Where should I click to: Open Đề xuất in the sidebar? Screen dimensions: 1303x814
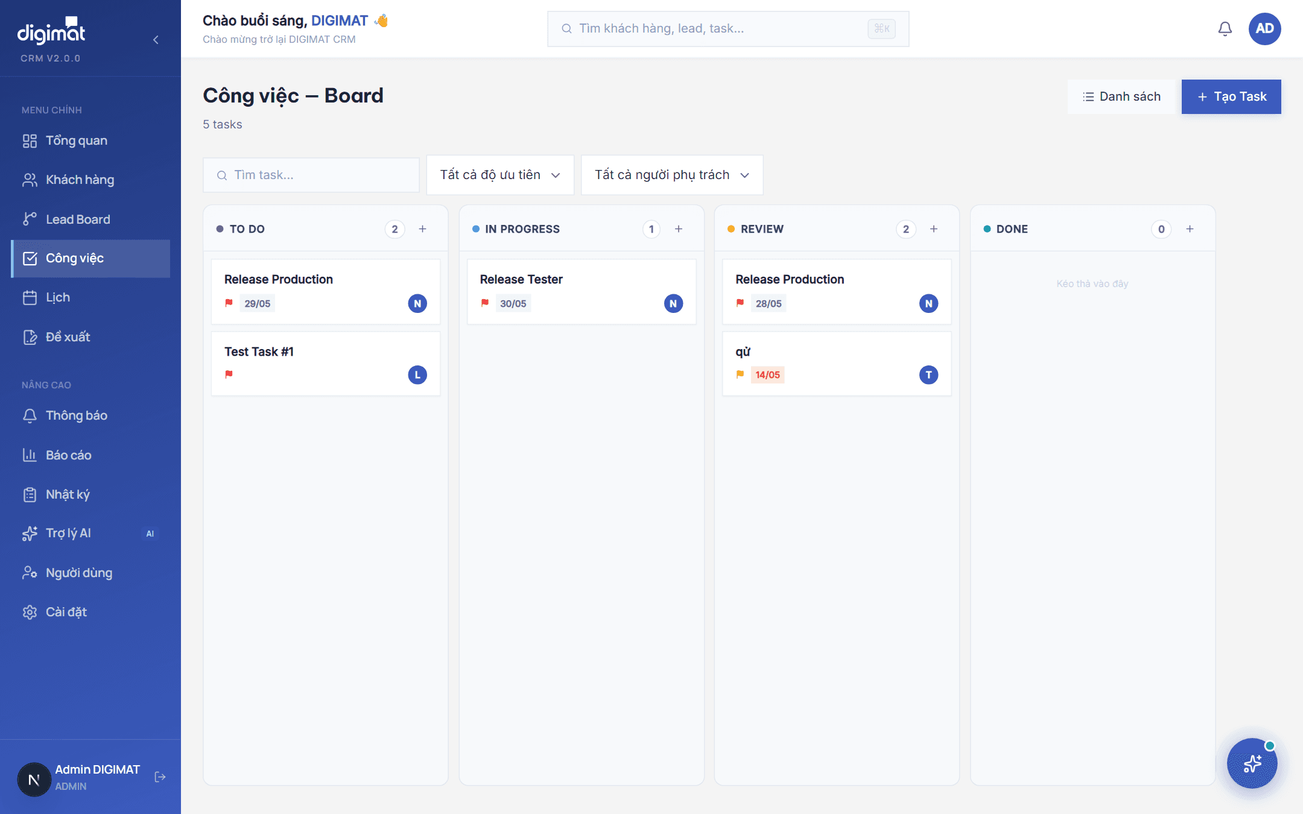(x=90, y=337)
